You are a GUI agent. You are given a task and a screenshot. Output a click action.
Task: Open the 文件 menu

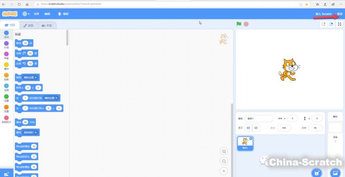pyautogui.click(x=37, y=14)
